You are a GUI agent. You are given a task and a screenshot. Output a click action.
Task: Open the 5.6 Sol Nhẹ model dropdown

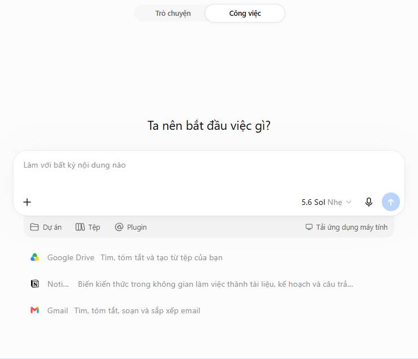pos(326,203)
